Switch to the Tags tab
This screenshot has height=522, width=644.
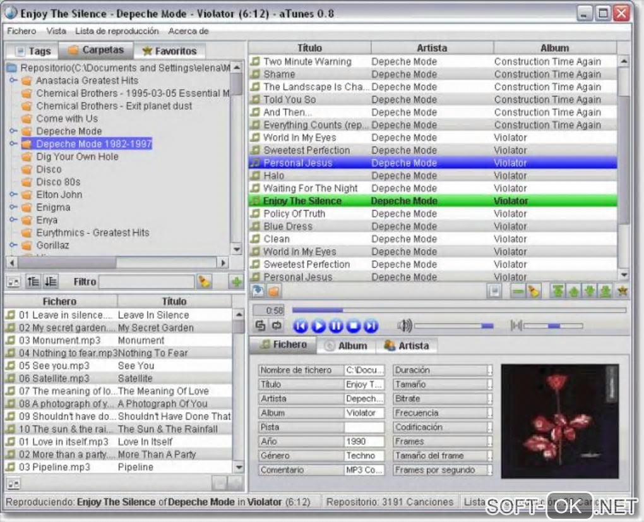point(33,51)
